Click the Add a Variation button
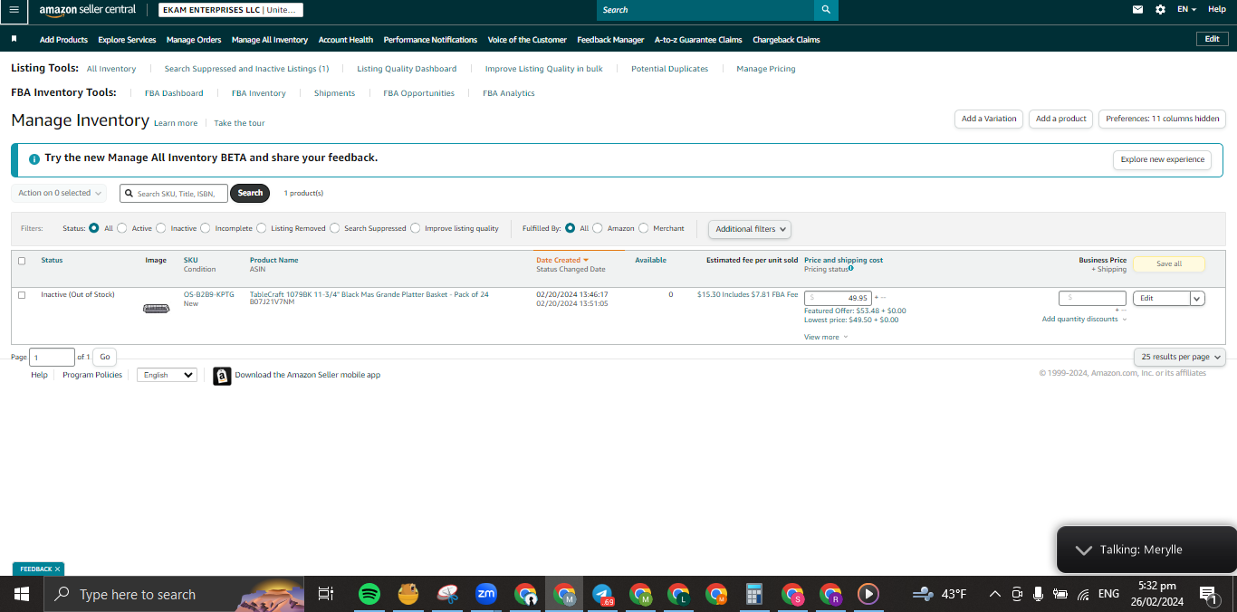1237x612 pixels. tap(989, 119)
